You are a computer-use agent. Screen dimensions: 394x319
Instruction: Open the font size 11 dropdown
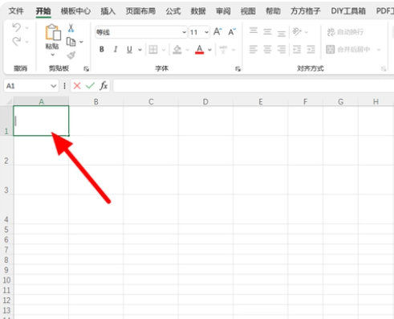[206, 32]
